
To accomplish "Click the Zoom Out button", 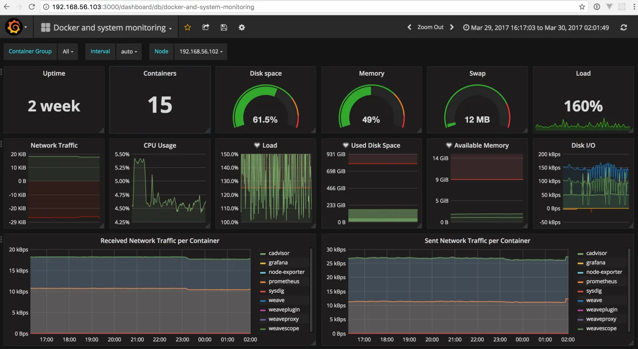I will (430, 27).
